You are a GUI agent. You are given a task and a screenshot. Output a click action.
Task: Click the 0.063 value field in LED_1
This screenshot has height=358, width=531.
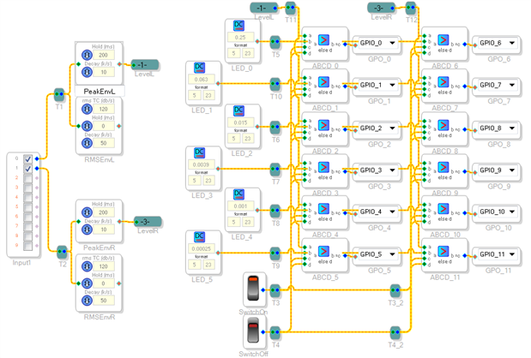click(x=201, y=80)
